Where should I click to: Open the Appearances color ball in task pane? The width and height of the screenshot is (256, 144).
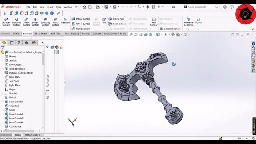point(253,66)
